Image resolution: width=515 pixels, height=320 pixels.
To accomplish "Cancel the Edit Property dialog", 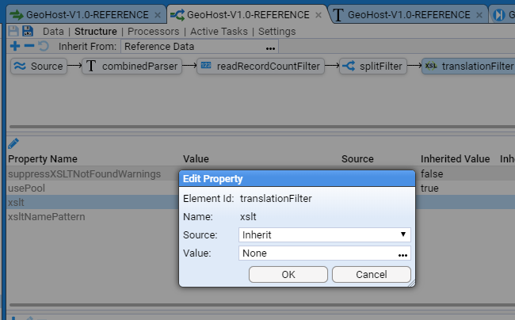I will [371, 274].
